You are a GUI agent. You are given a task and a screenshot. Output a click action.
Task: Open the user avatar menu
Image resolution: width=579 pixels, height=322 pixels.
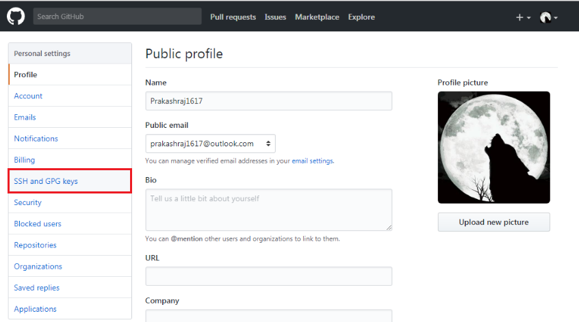(548, 17)
